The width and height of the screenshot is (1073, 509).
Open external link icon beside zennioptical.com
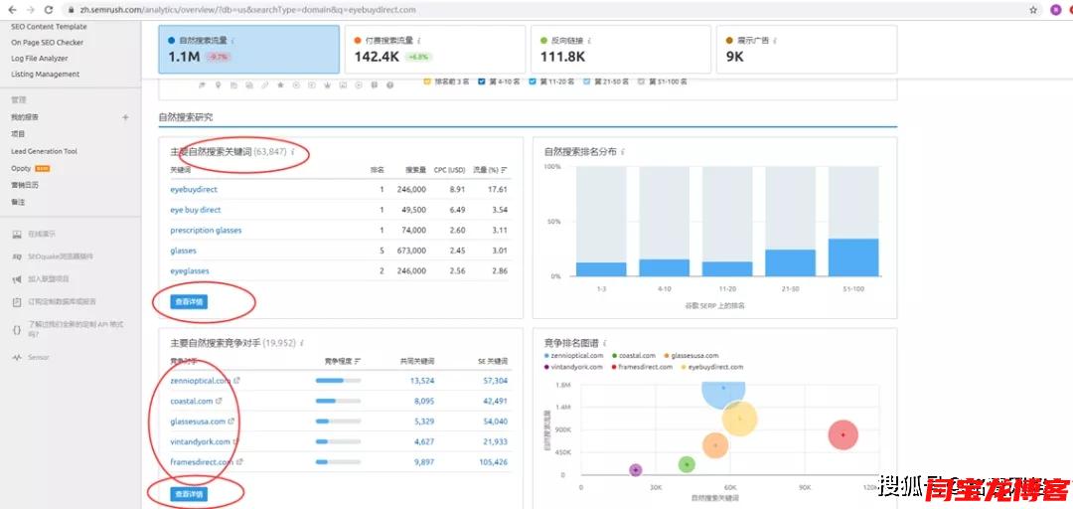pos(236,381)
